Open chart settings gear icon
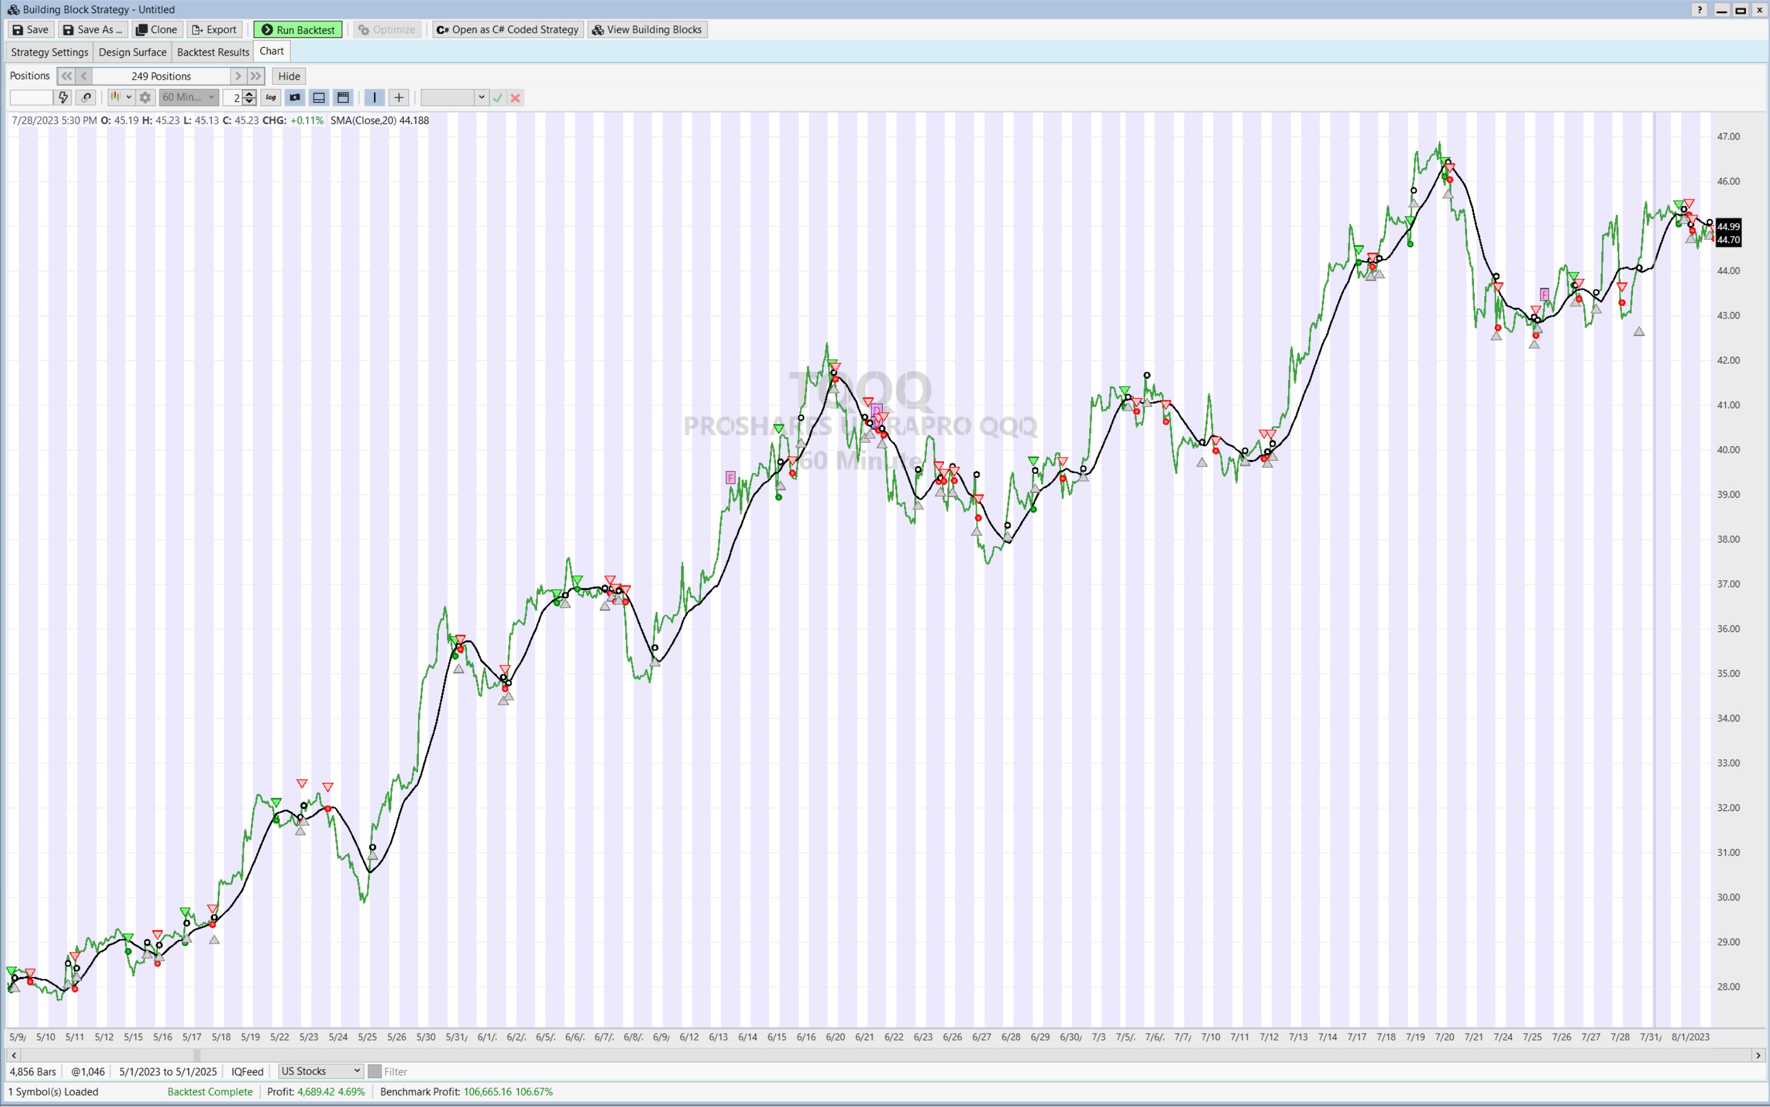Image resolution: width=1770 pixels, height=1107 pixels. click(145, 98)
